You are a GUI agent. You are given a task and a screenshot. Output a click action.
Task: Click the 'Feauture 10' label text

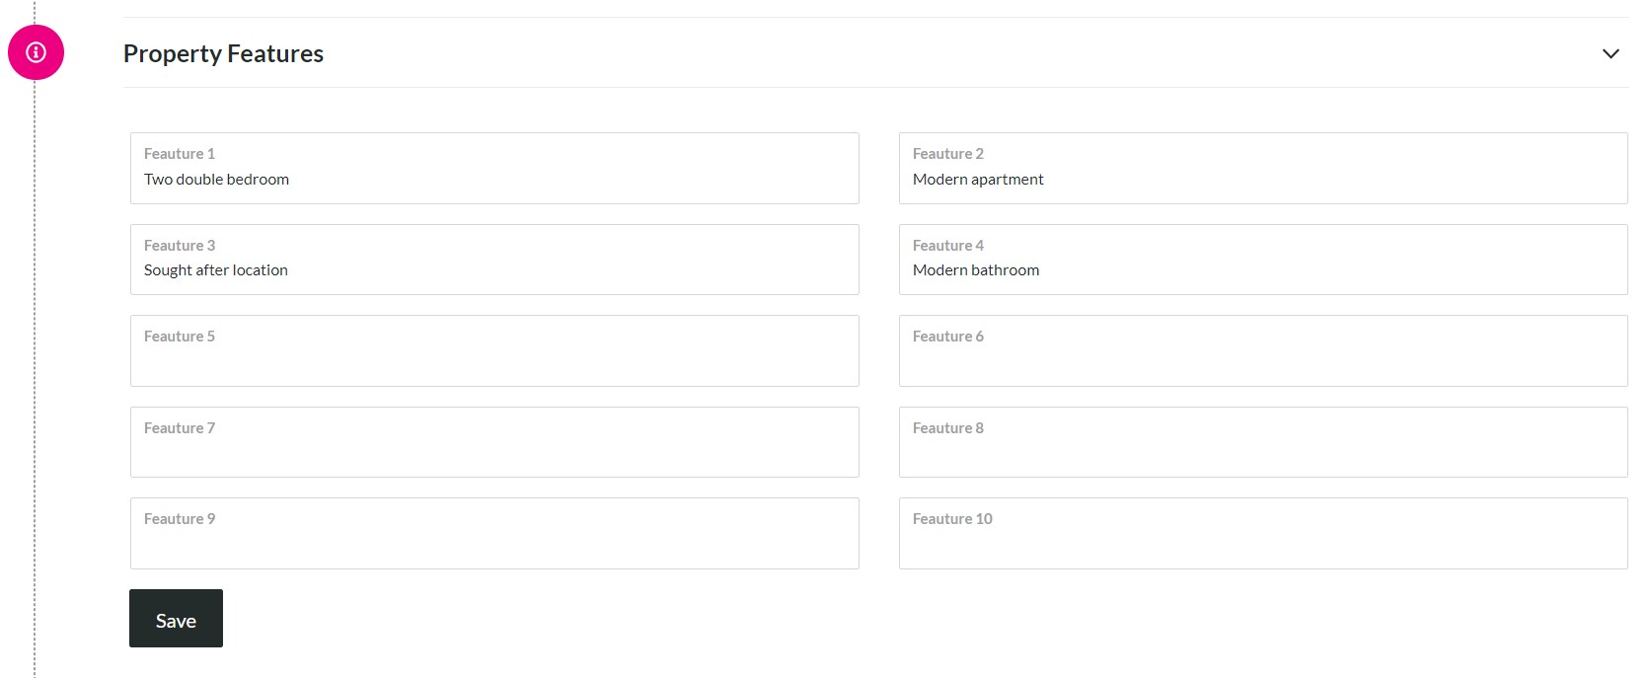[952, 518]
